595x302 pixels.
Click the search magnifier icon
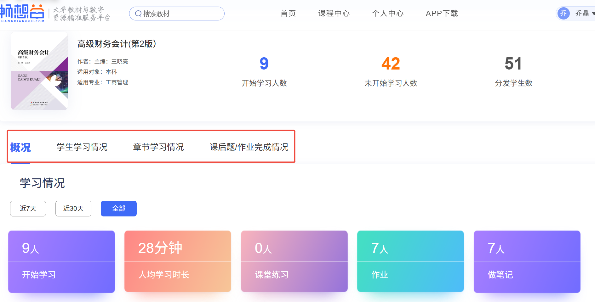pyautogui.click(x=138, y=14)
